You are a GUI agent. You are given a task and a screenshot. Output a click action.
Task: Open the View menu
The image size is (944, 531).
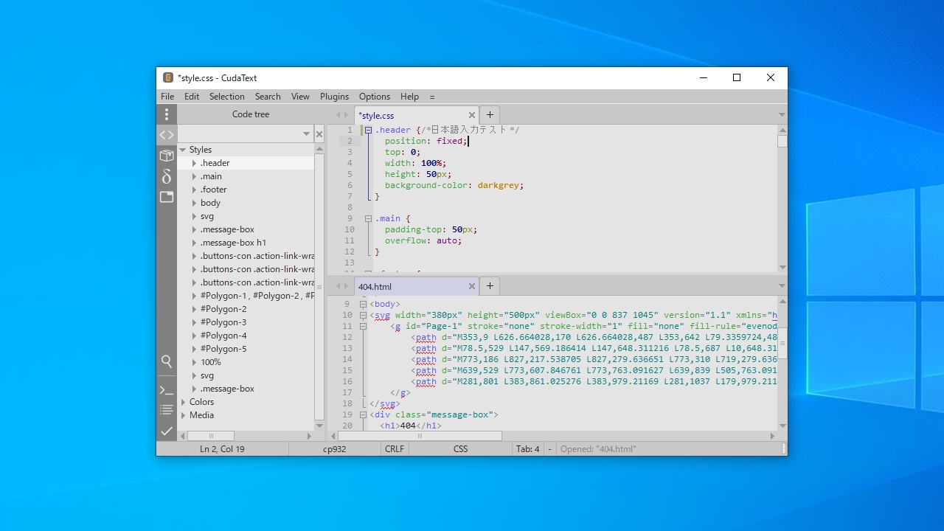pyautogui.click(x=300, y=97)
